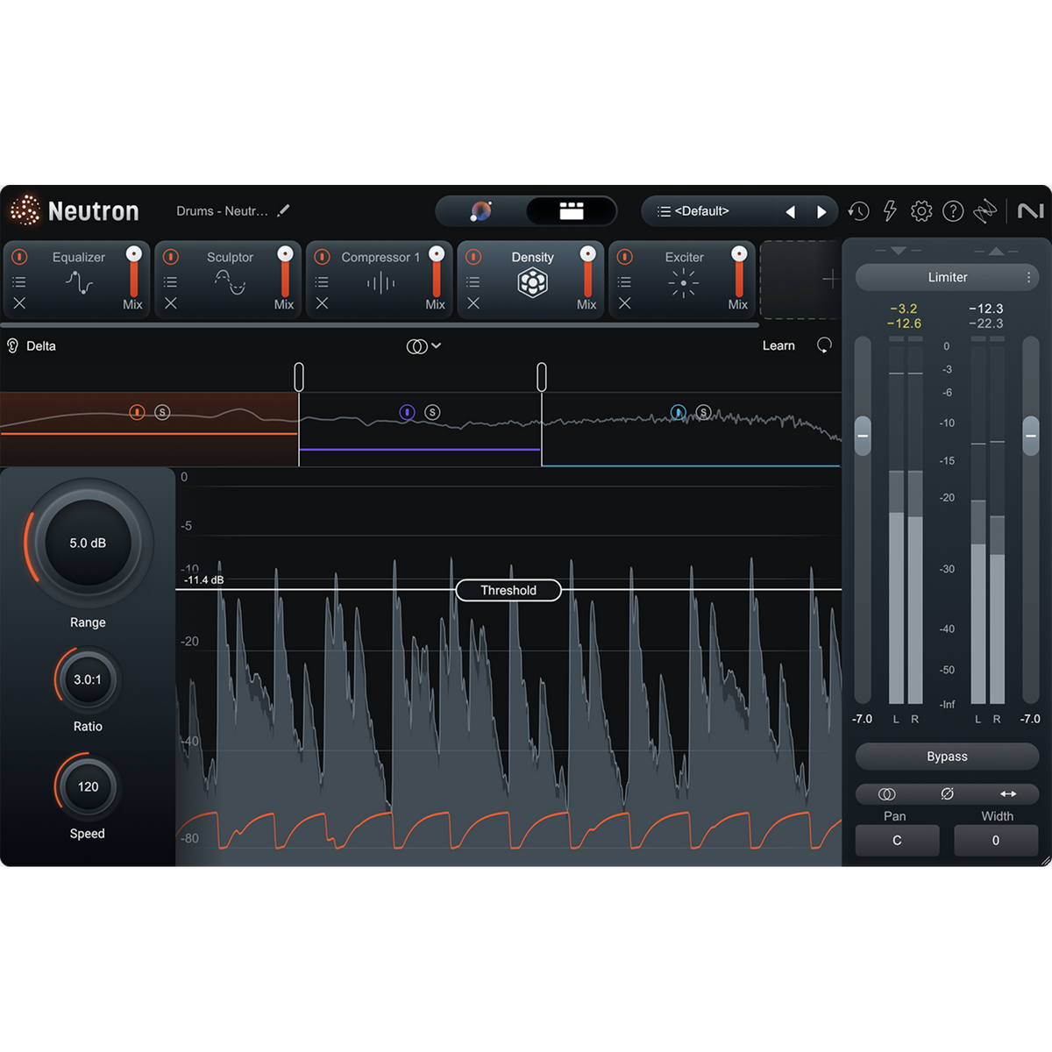The width and height of the screenshot is (1052, 1052).
Task: Open Equalizer module preset list
Action: [x=19, y=282]
